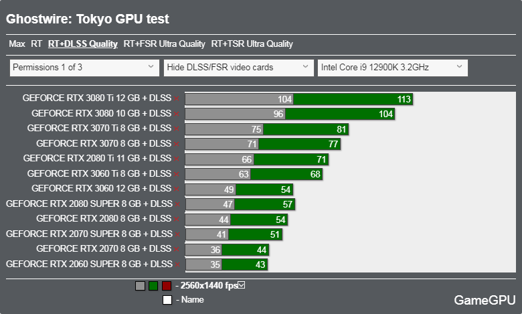Select the RT+TSR Ultra Quality tab

pos(252,44)
